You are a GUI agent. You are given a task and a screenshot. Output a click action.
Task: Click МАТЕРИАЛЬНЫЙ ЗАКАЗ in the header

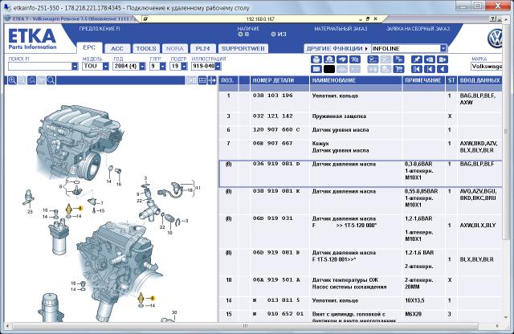[x=341, y=29]
